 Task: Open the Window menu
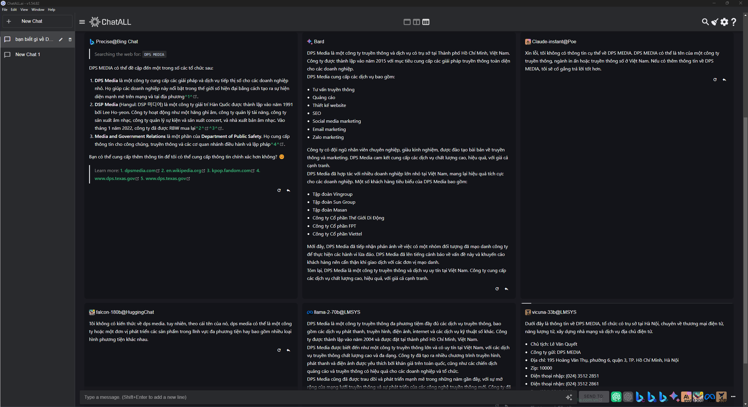tap(38, 10)
